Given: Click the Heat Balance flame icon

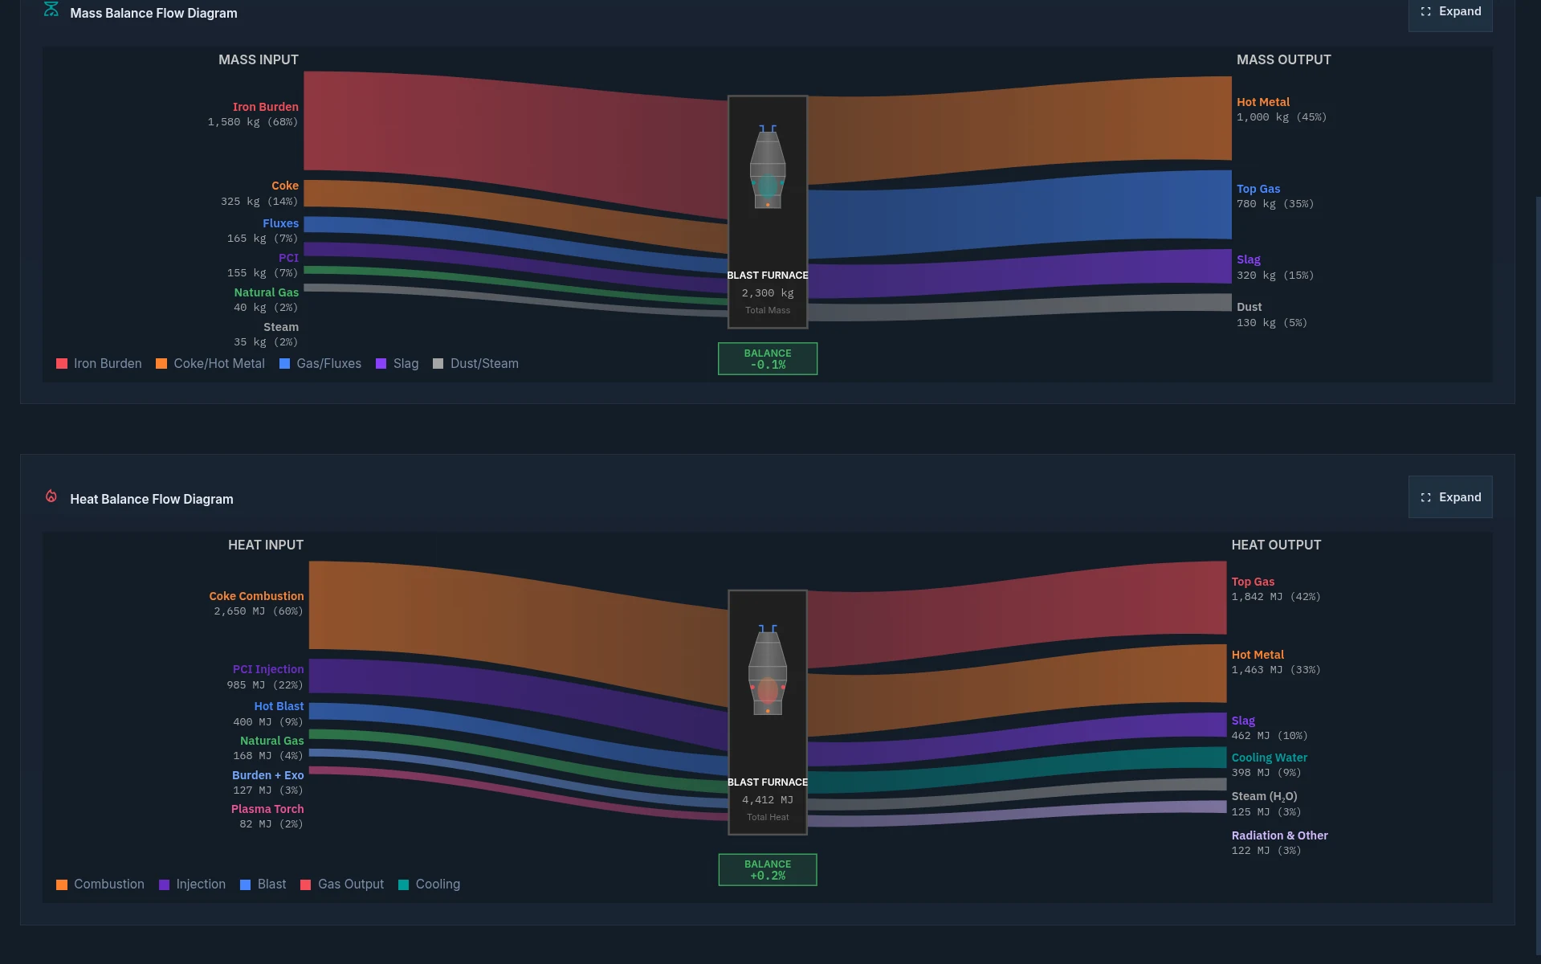Looking at the screenshot, I should pos(51,496).
